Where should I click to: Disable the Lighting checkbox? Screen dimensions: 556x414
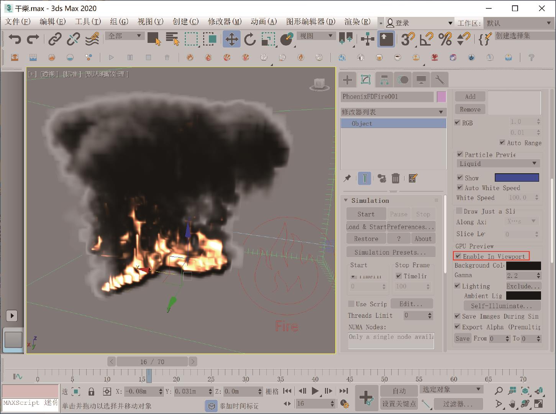[x=458, y=286]
